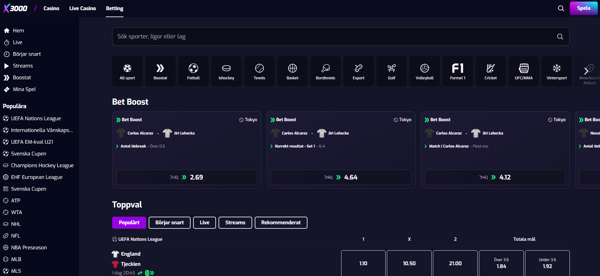
Task: Pick boosted odds 4.64 for Set 1 result
Action: click(341, 177)
